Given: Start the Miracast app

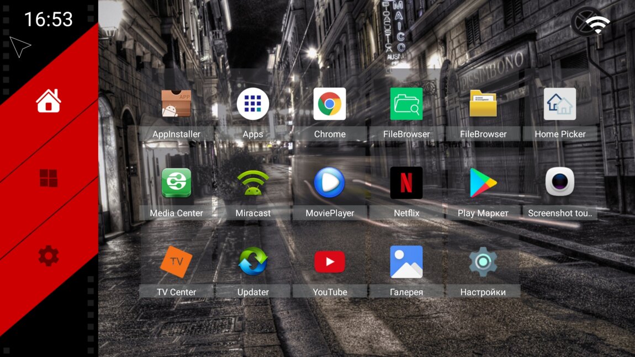Looking at the screenshot, I should point(253,183).
